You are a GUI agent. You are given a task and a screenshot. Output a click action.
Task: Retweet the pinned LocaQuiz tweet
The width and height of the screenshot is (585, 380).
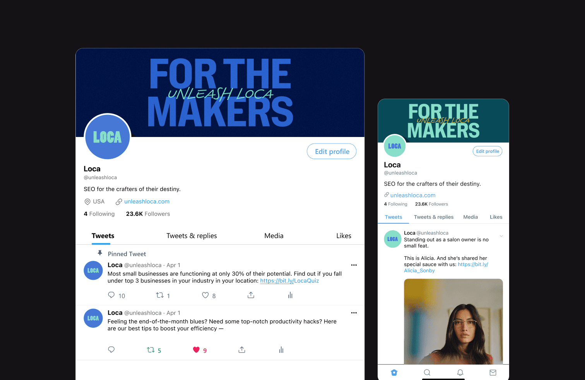click(x=160, y=295)
